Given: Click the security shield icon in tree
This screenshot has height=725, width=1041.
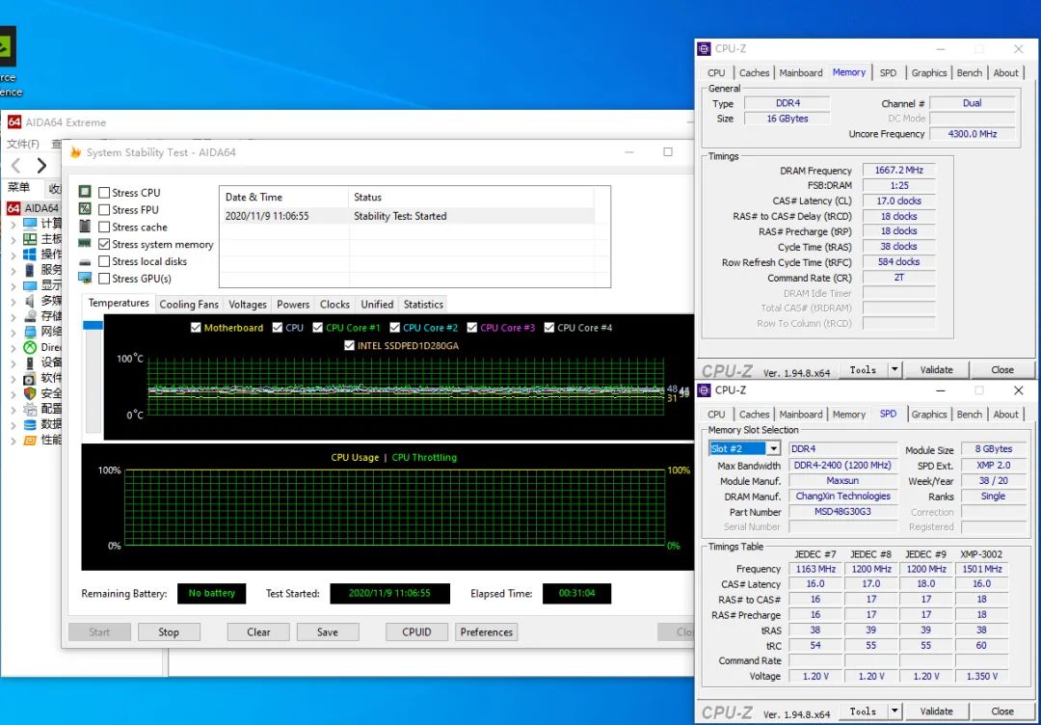Looking at the screenshot, I should pos(30,393).
